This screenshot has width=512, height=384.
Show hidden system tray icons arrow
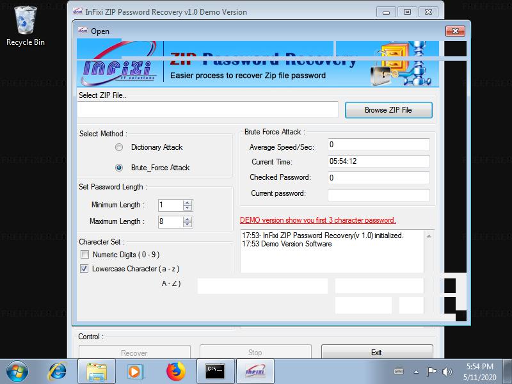(x=417, y=372)
